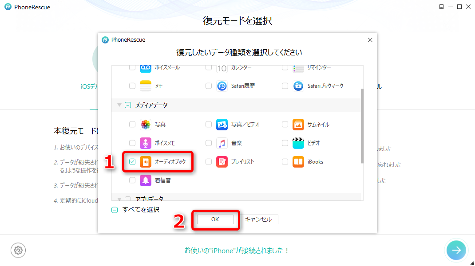Check the Safari履歴 checkbox
The width and height of the screenshot is (475, 266).
pos(208,86)
